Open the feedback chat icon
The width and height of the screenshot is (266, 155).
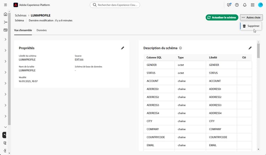229,5
